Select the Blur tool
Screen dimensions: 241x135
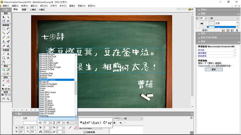click(3, 41)
